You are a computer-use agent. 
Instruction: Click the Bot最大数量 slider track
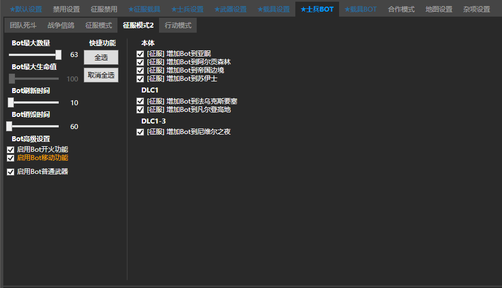pos(33,55)
